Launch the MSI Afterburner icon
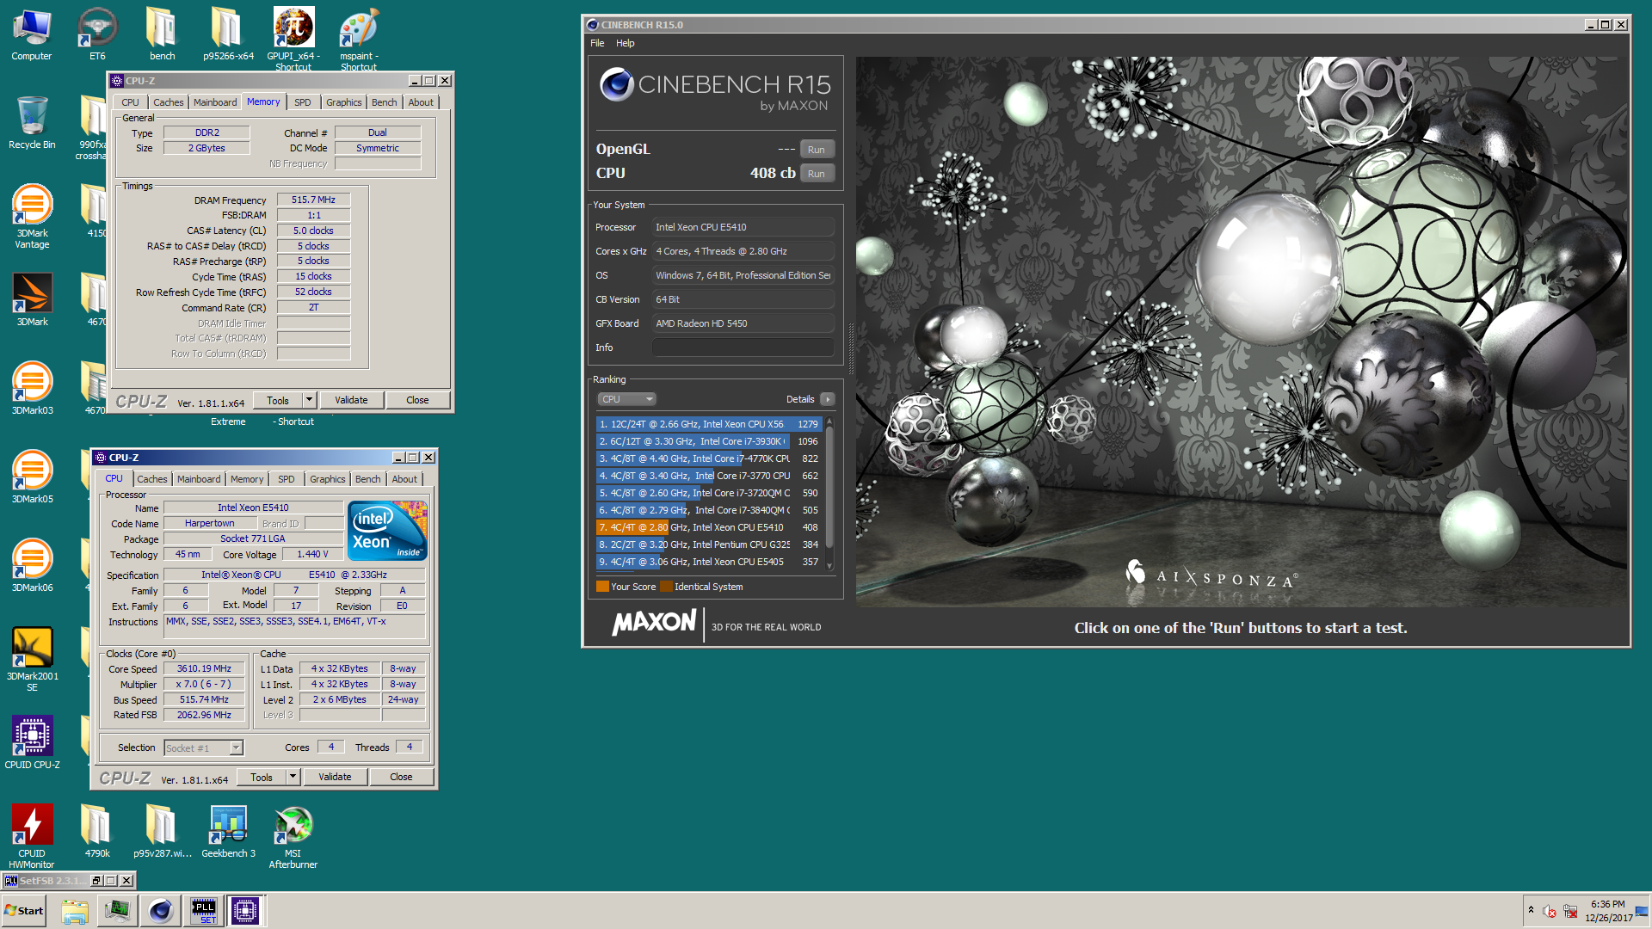1652x929 pixels. (x=293, y=835)
